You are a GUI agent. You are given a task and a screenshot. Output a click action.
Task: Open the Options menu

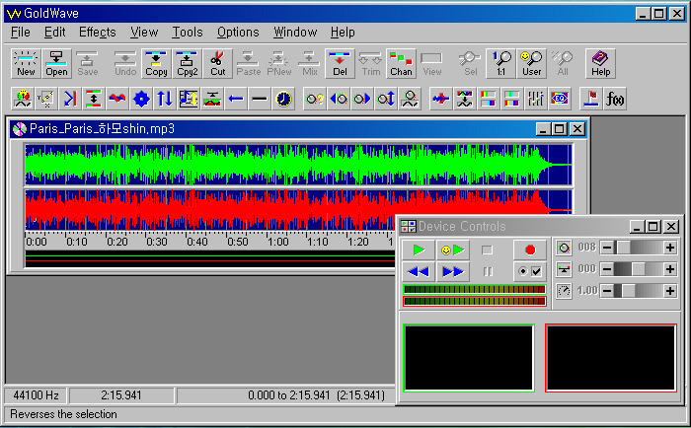pyautogui.click(x=238, y=33)
